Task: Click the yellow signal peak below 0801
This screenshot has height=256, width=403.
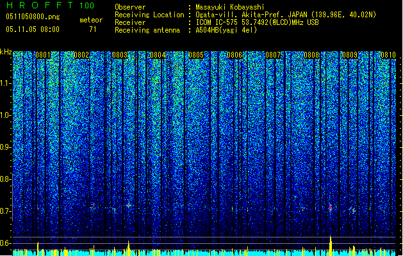Action: click(x=38, y=248)
